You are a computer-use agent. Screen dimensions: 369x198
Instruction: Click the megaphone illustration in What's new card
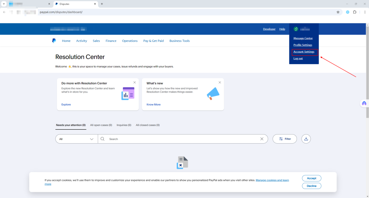point(213,93)
